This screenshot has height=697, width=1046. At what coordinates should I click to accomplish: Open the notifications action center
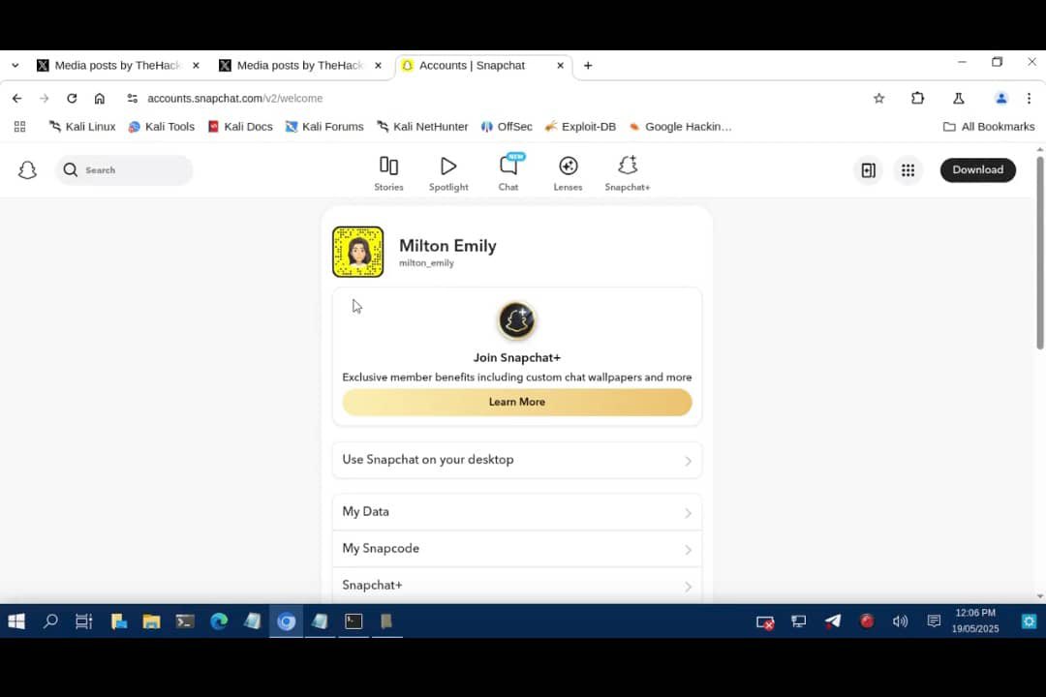[x=934, y=621]
